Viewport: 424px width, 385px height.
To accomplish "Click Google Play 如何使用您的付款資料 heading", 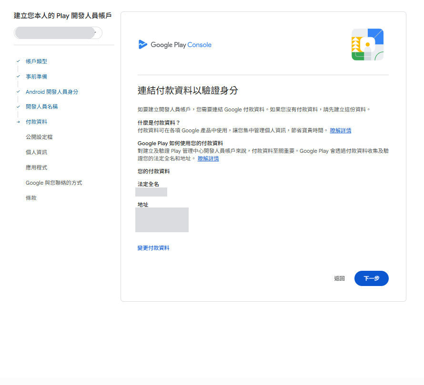I will (x=180, y=143).
